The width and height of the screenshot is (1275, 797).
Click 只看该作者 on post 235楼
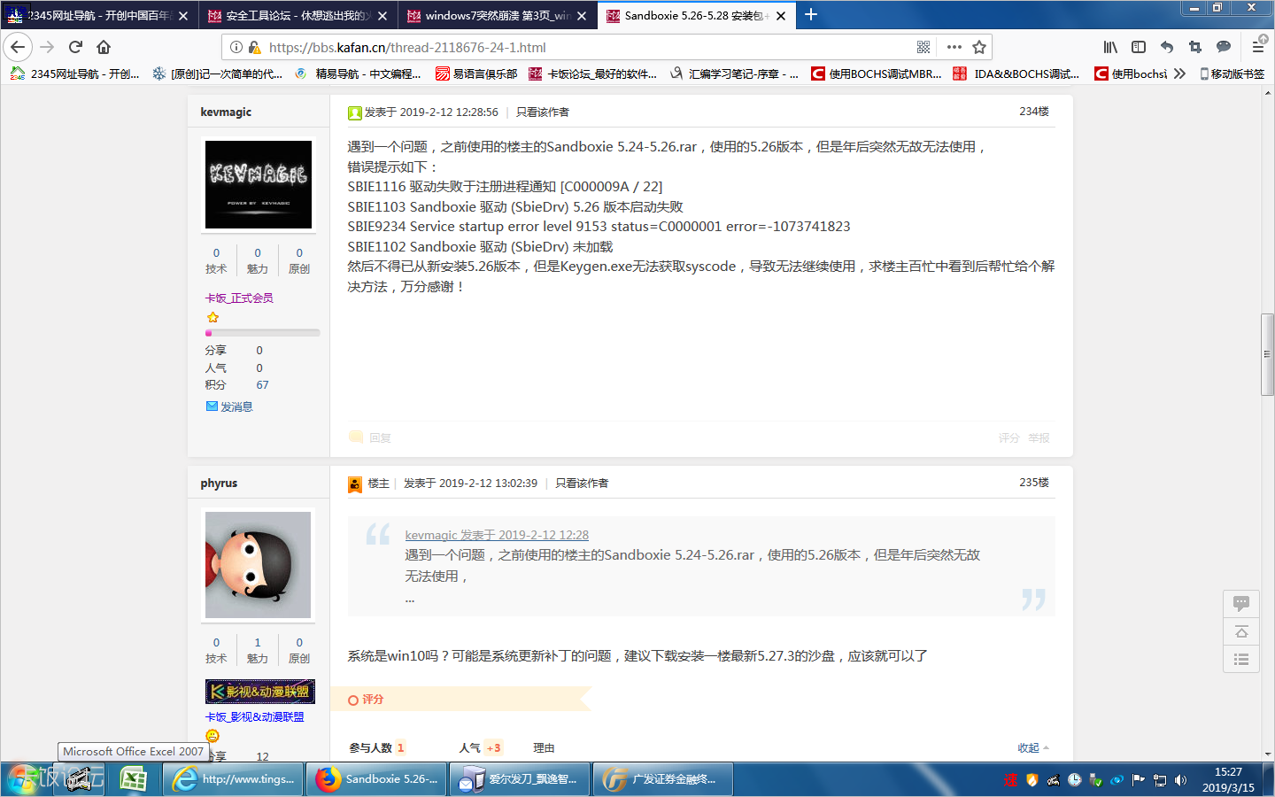582,483
